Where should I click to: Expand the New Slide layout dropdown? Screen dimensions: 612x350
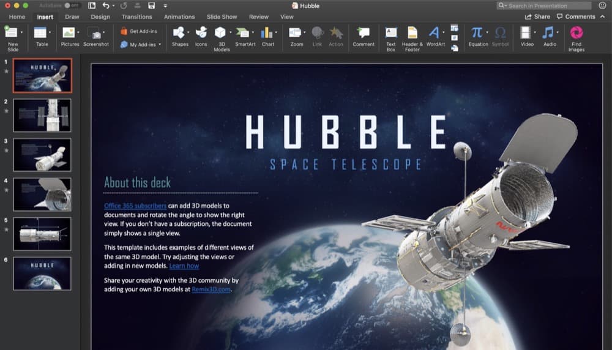(22, 33)
